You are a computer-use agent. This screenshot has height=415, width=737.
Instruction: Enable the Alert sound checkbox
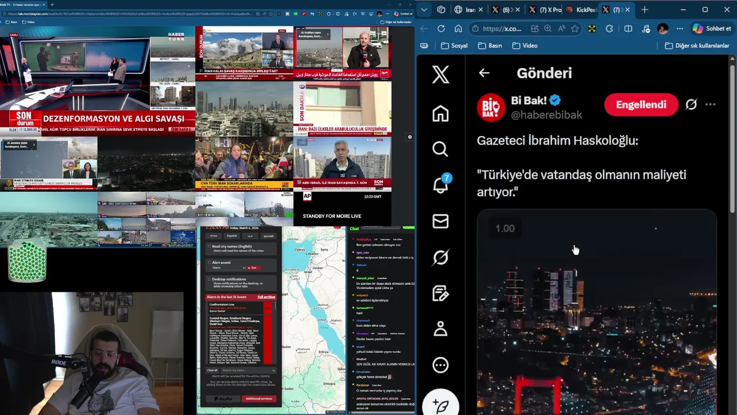209,262
